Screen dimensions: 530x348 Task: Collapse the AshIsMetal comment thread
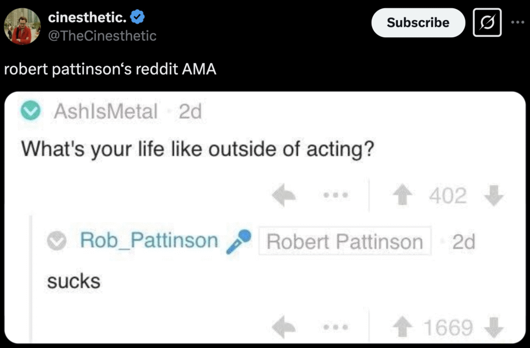[33, 111]
